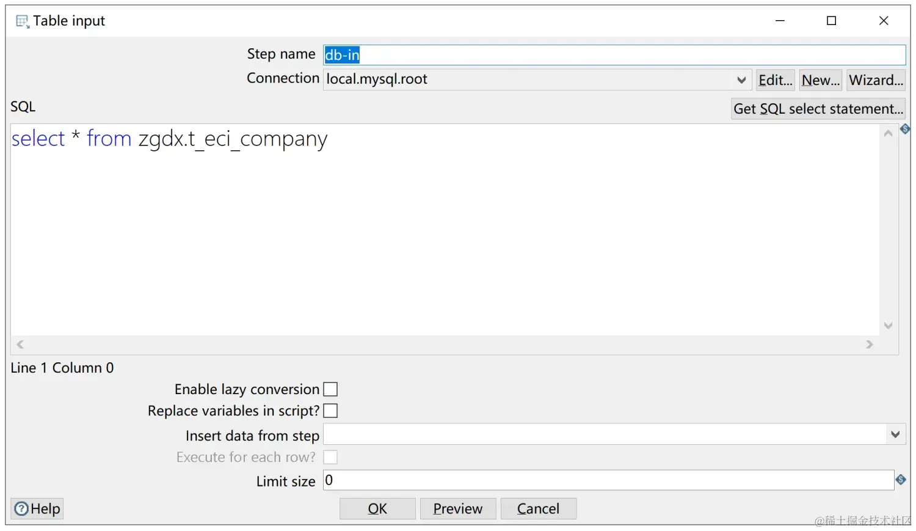Click the Cancel button
This screenshot has height=531, width=916.
point(539,508)
